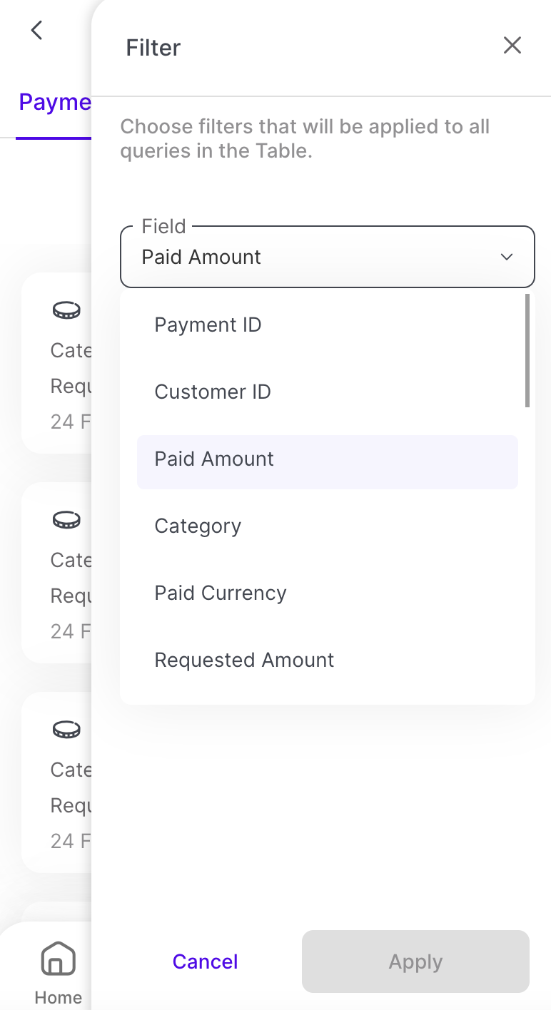The width and height of the screenshot is (551, 1010).
Task: Pick Category from the dropdown options
Action: [x=198, y=526]
